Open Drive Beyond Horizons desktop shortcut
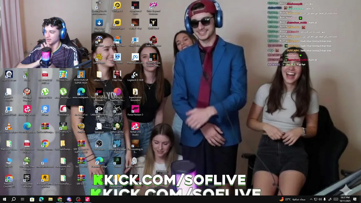Screen dimensions: 361x203 pyautogui.click(x=153, y=8)
